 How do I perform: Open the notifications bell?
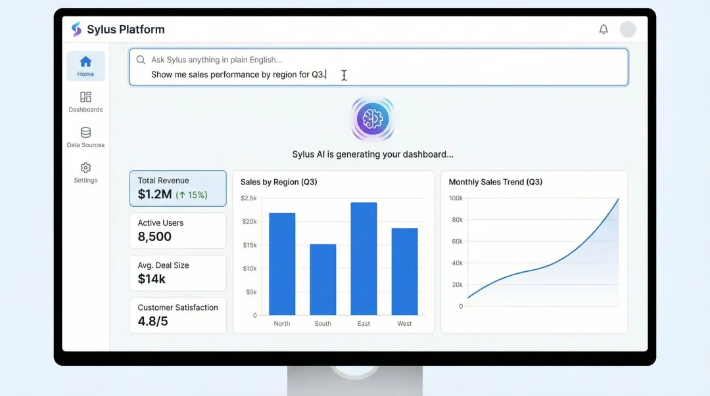pos(603,29)
